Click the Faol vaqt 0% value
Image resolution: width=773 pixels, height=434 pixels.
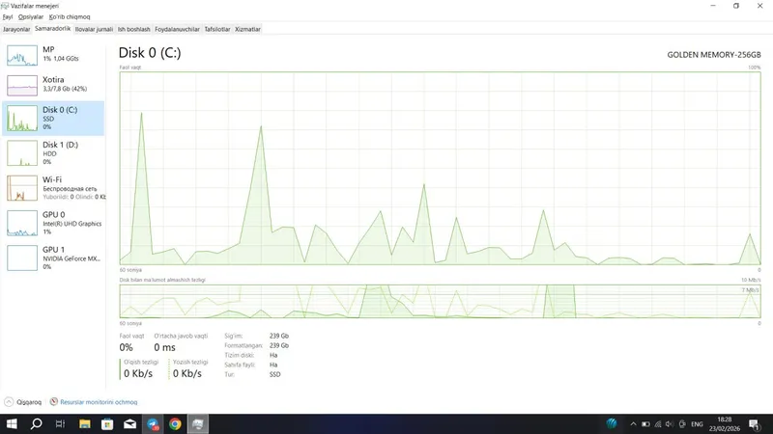click(127, 347)
